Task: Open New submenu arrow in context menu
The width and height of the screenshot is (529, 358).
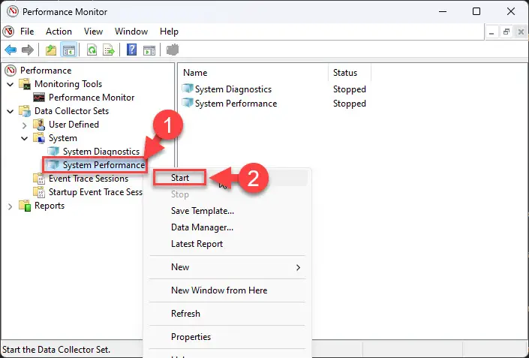Action: [298, 268]
